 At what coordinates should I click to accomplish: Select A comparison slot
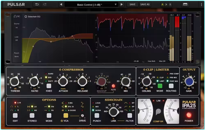163,4
